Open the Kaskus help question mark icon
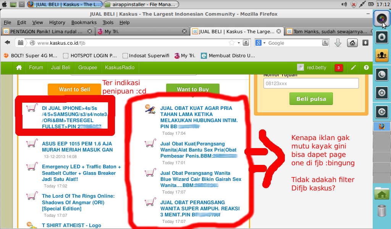 [366, 68]
